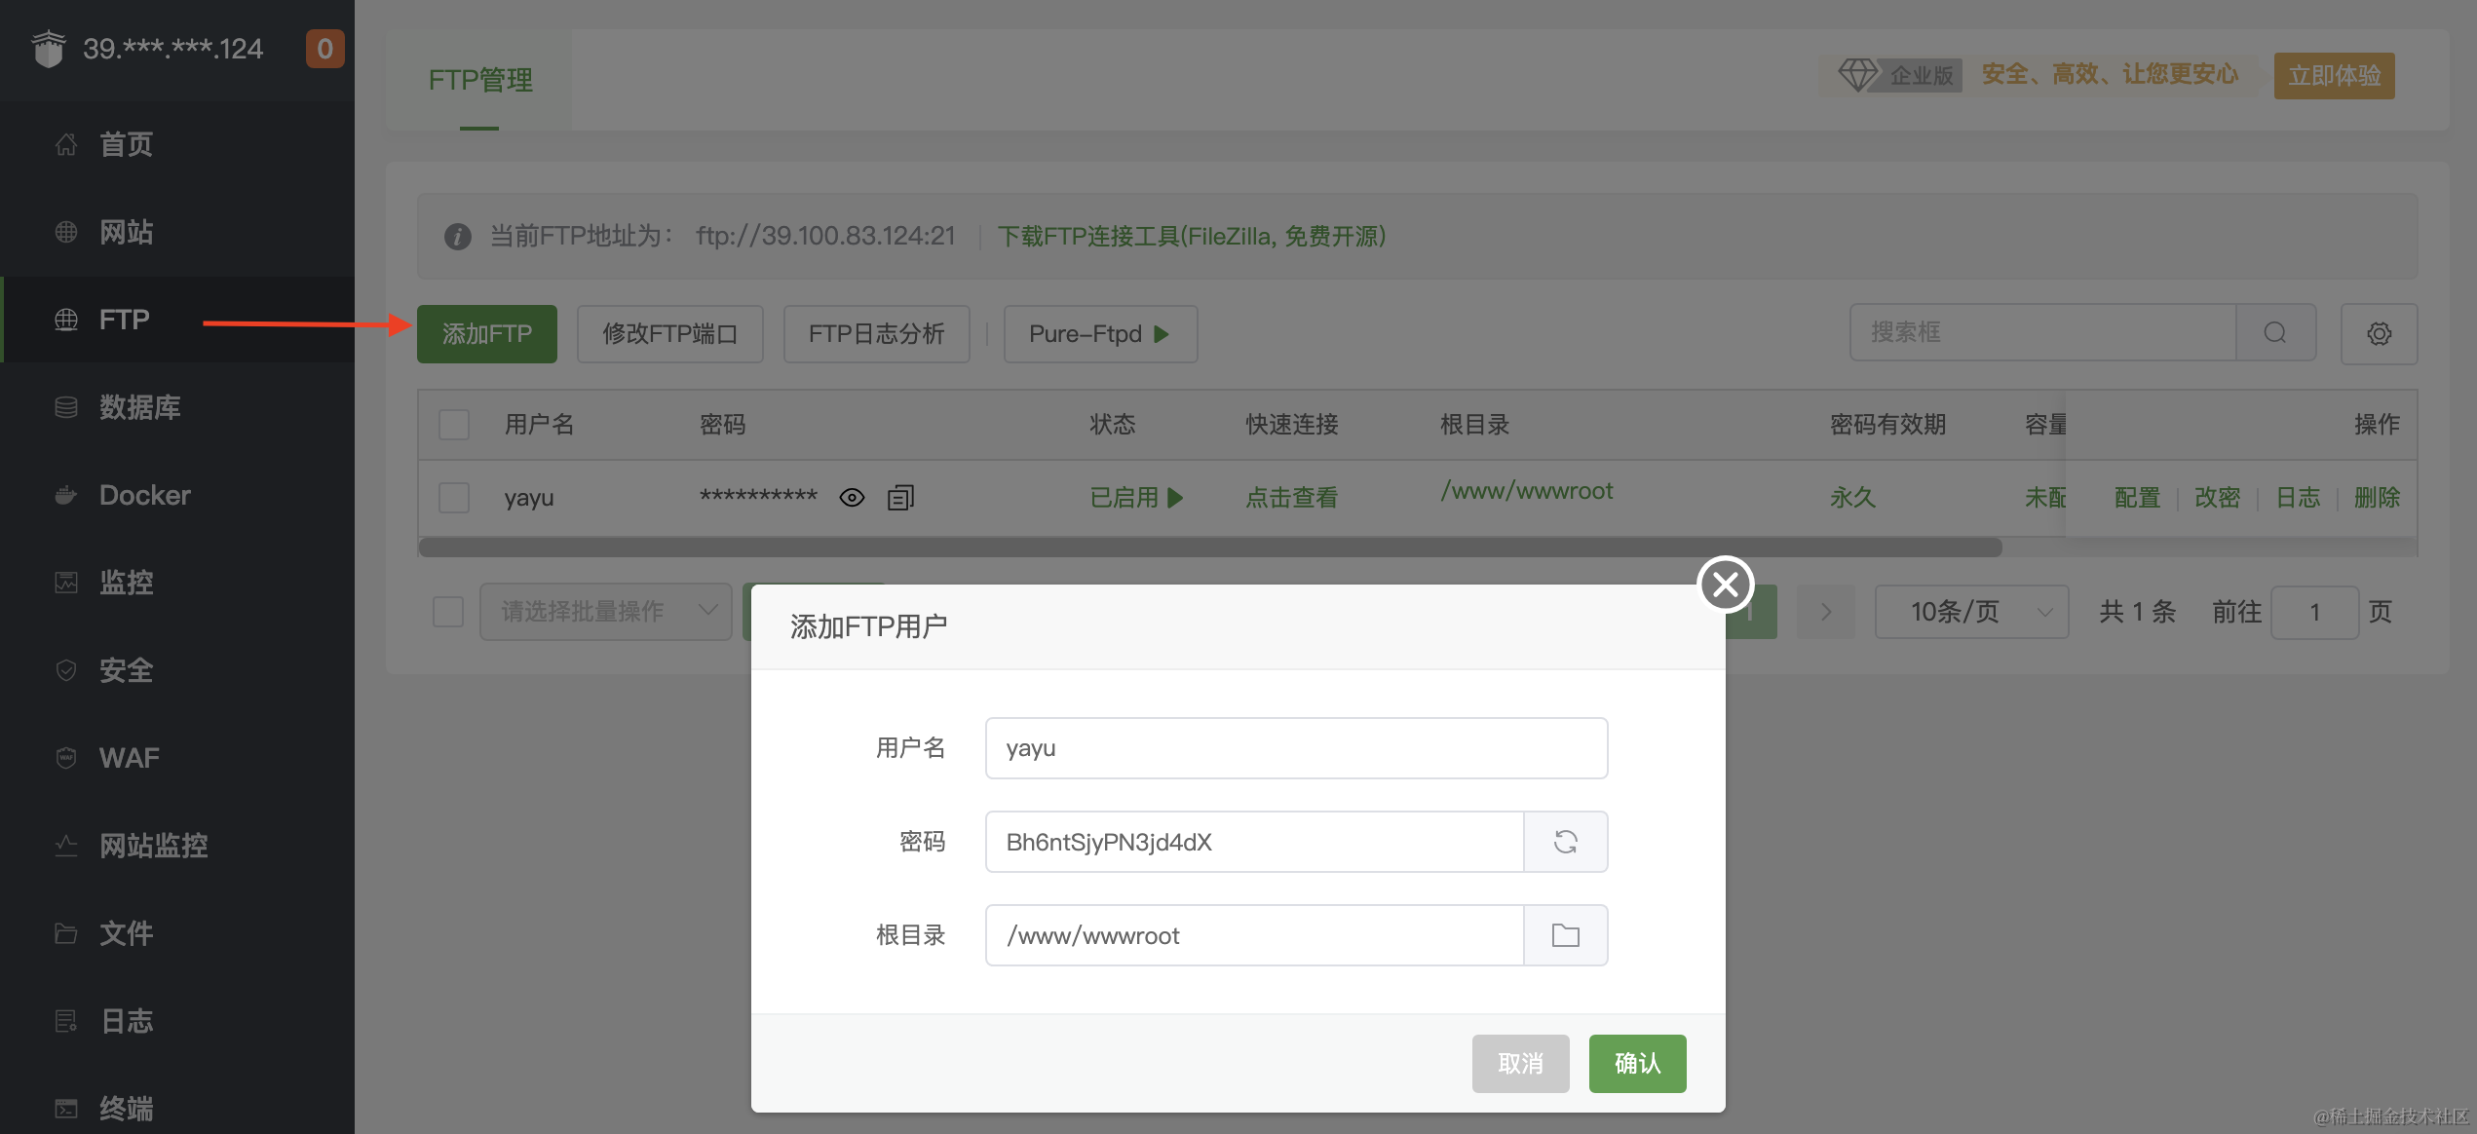Change the 10条/页 page size dropdown
Viewport: 2477px width, 1134px height.
1971,611
